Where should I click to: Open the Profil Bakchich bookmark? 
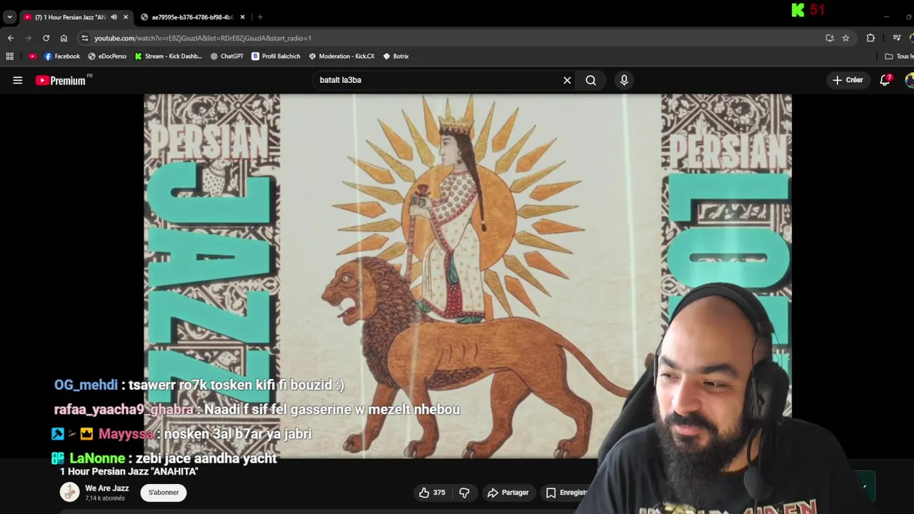click(x=276, y=56)
